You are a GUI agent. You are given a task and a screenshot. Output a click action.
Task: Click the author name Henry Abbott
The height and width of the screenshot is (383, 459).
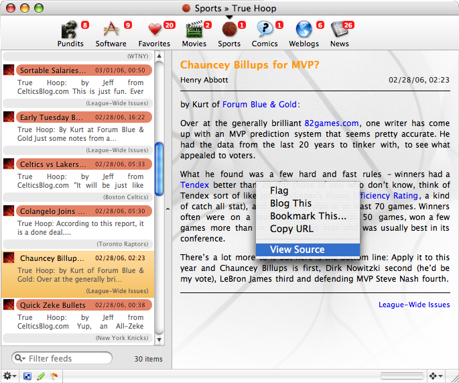(x=204, y=80)
